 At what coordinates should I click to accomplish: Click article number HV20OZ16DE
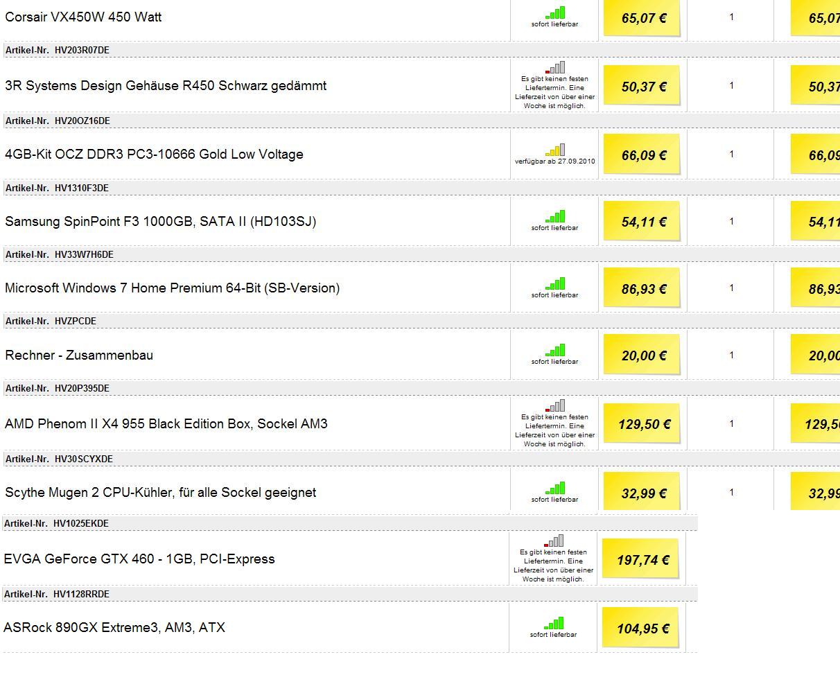(82, 121)
